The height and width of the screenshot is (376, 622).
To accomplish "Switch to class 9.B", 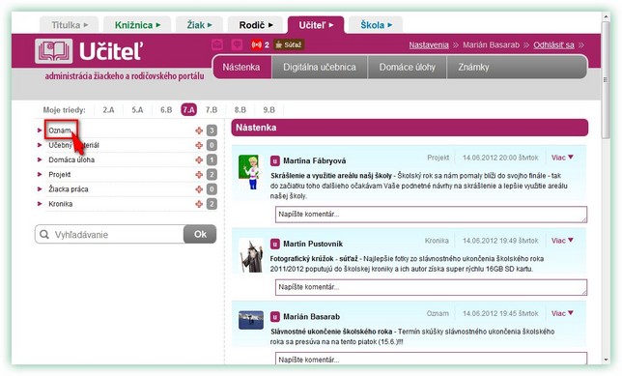I will pos(269,110).
